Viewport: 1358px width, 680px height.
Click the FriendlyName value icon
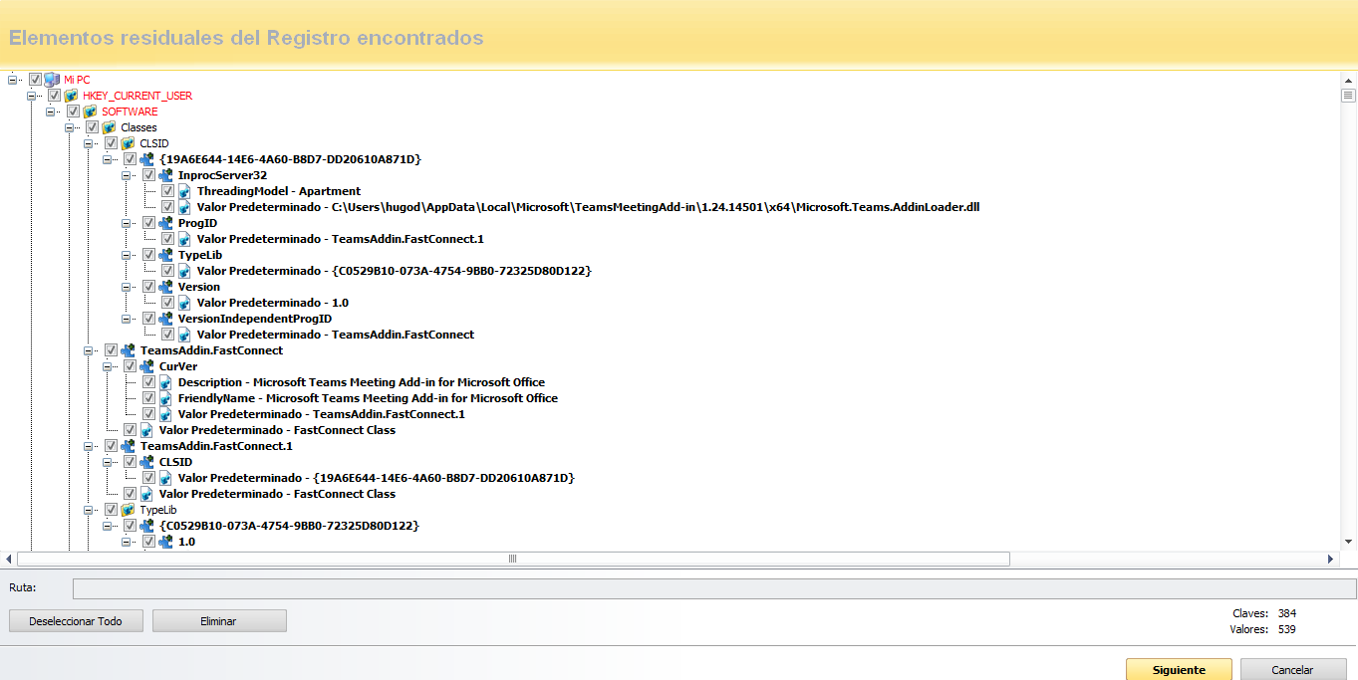click(166, 398)
